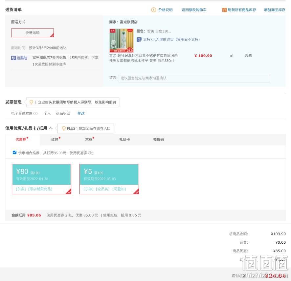Select the ¥5 满105 coupon card
Screen dimensions: 291x281
109,179
